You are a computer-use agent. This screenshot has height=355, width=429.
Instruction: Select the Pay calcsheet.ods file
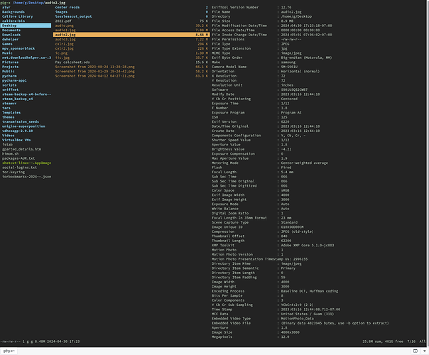pyautogui.click(x=72, y=62)
